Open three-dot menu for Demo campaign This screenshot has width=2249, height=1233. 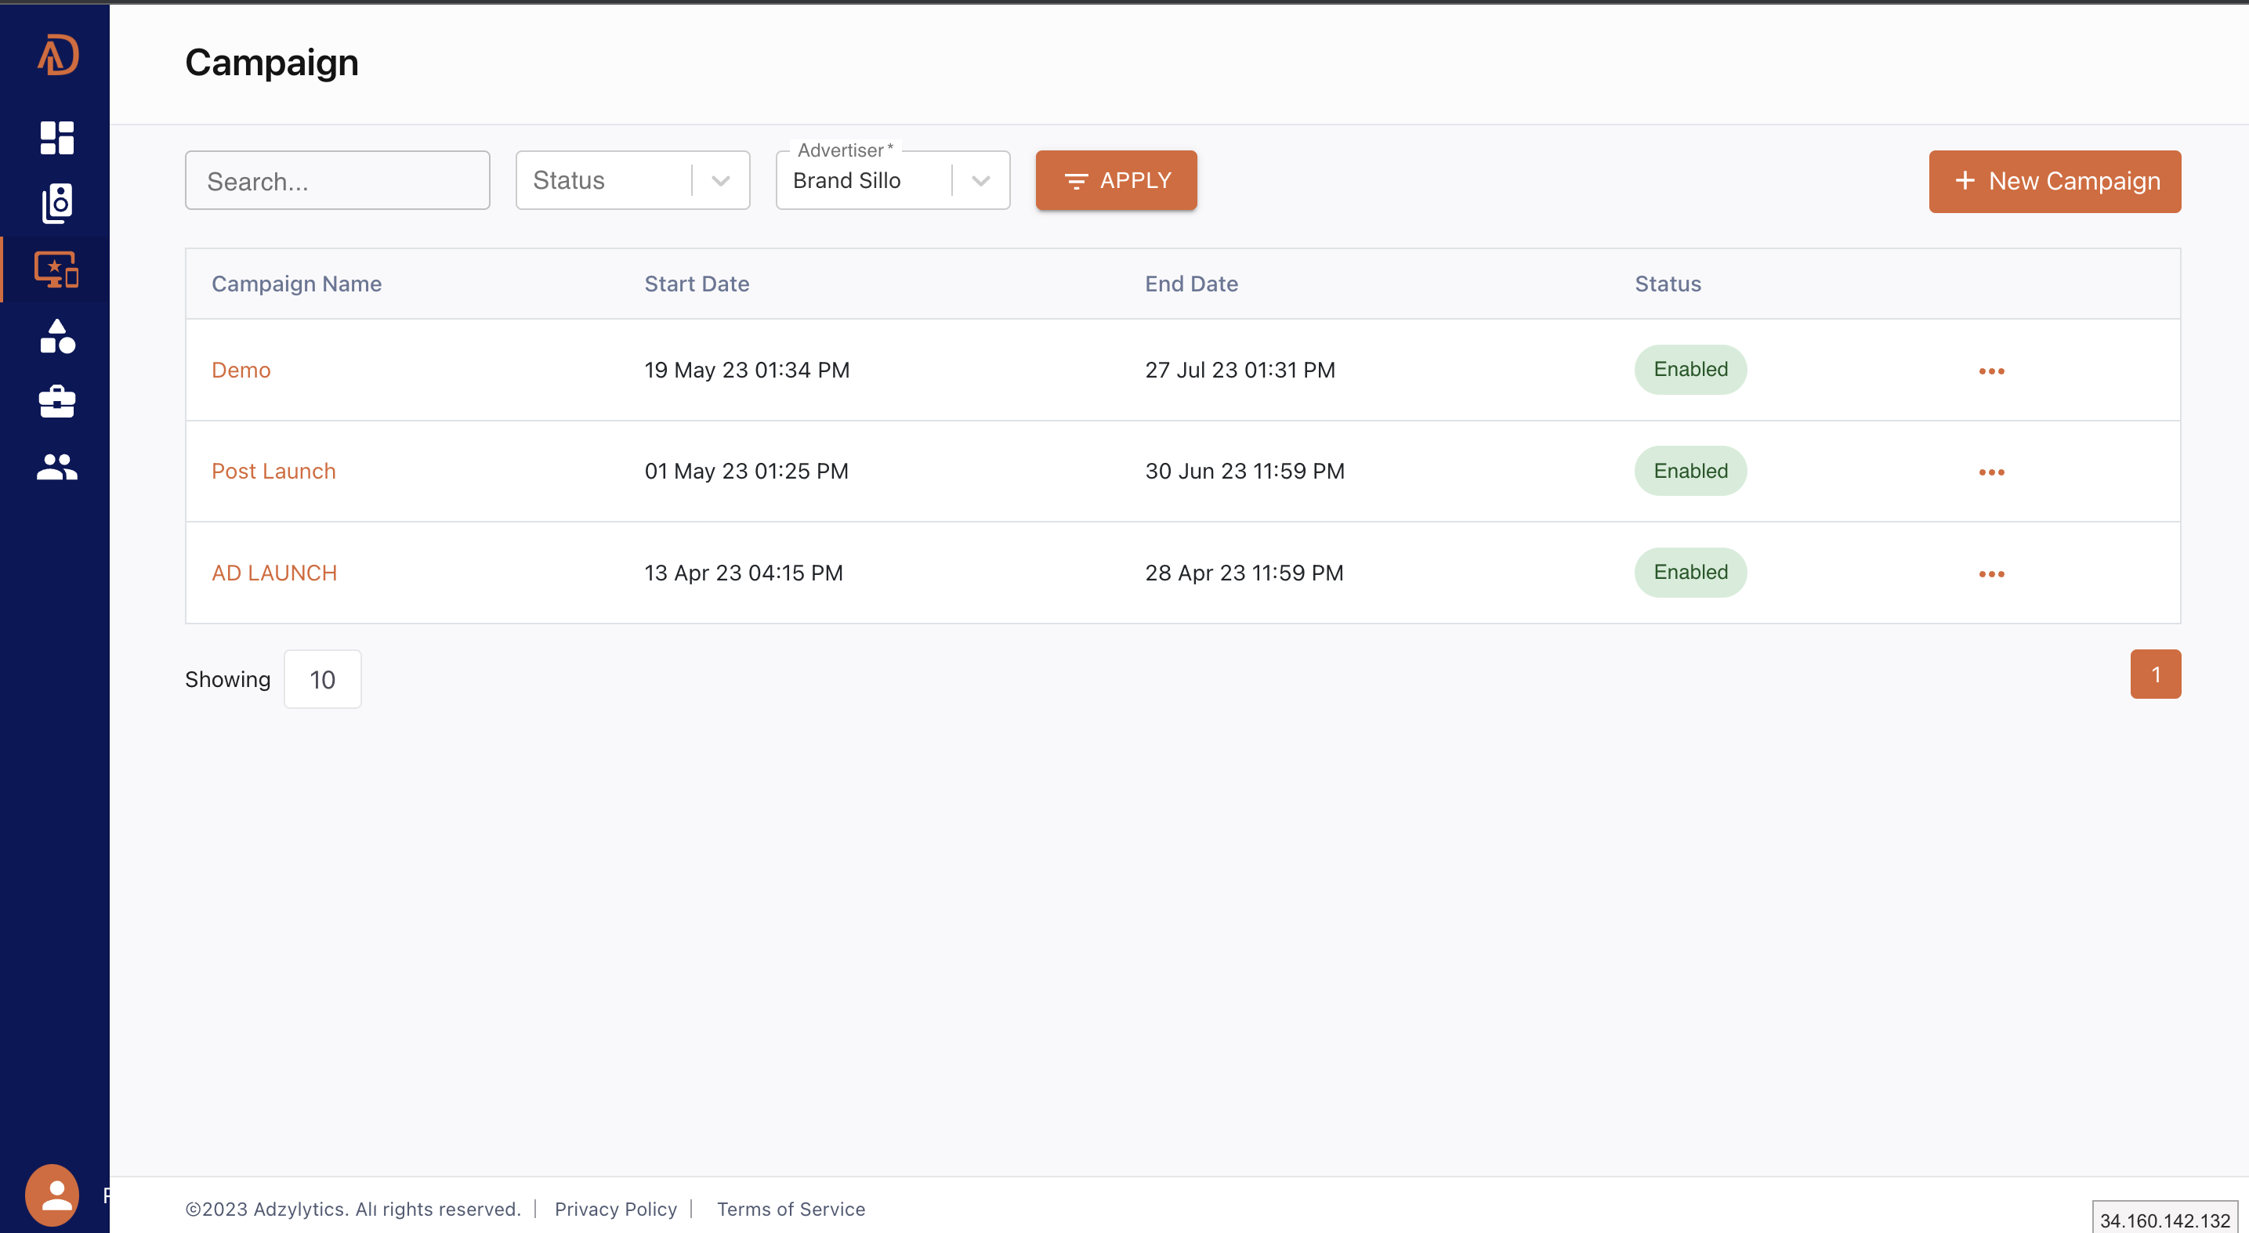tap(1990, 372)
